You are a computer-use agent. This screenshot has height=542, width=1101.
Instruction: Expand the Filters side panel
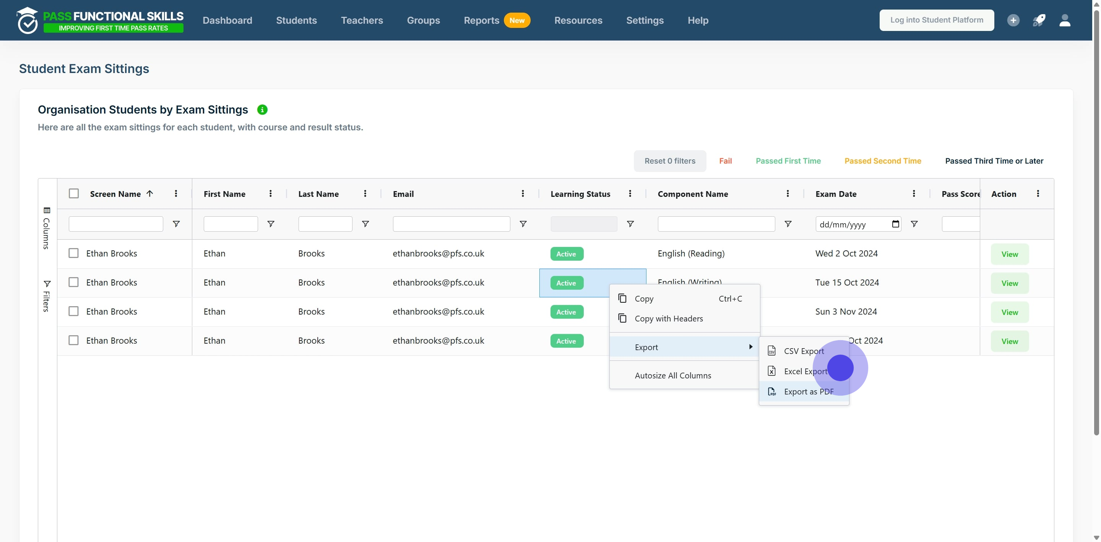pos(47,296)
